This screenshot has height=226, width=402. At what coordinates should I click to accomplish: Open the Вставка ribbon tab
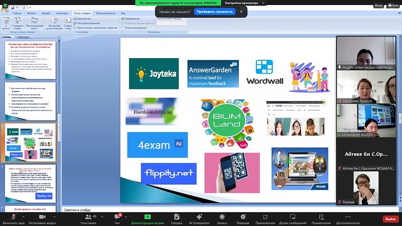tap(31, 13)
